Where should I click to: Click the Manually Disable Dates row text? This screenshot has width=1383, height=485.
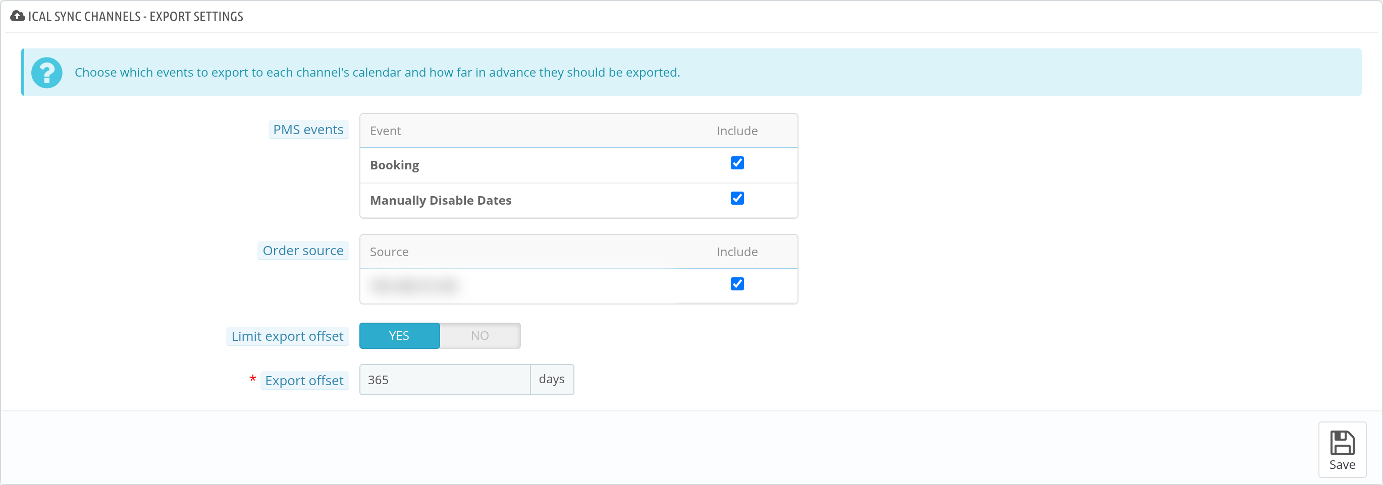click(440, 201)
